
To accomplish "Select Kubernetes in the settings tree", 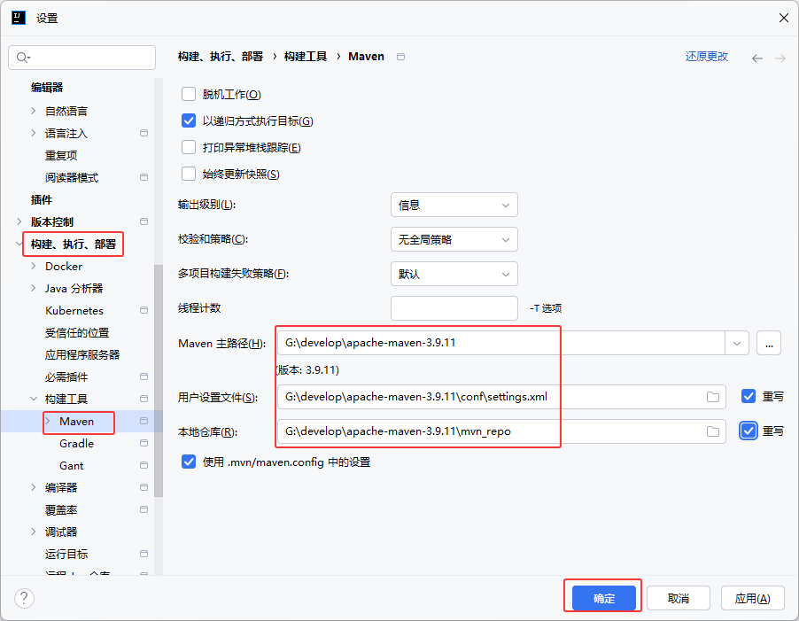I will coord(74,310).
